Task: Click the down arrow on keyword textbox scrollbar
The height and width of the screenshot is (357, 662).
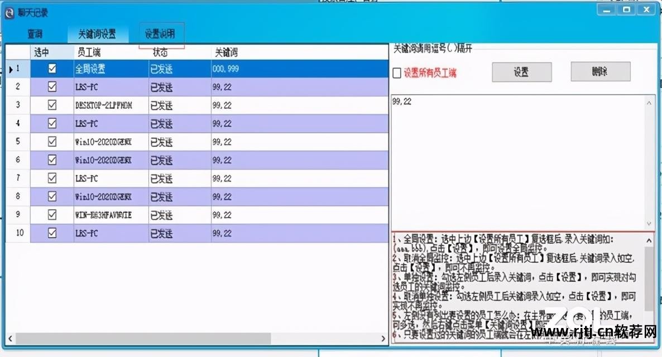Action: click(x=648, y=223)
